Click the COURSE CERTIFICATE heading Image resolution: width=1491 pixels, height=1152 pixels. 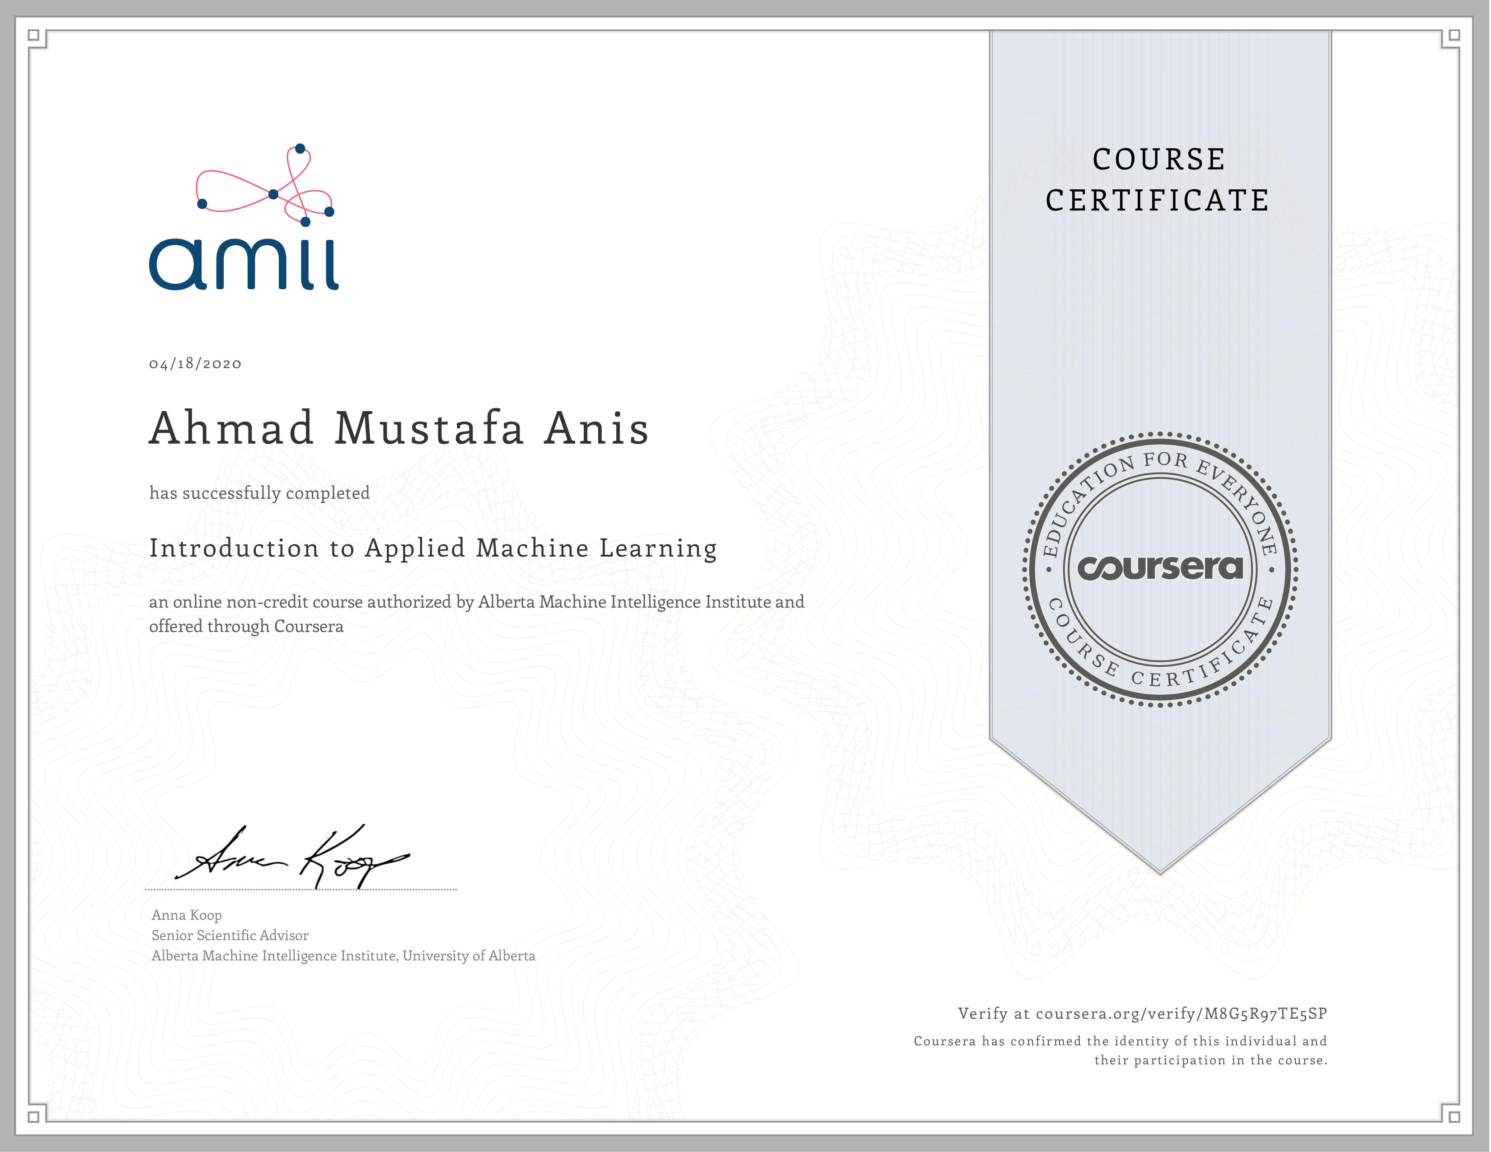tap(1158, 179)
